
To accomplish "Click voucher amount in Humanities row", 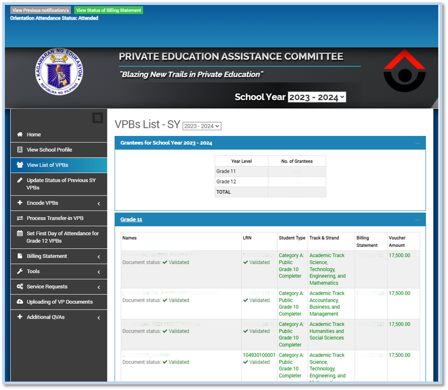I will (x=399, y=324).
